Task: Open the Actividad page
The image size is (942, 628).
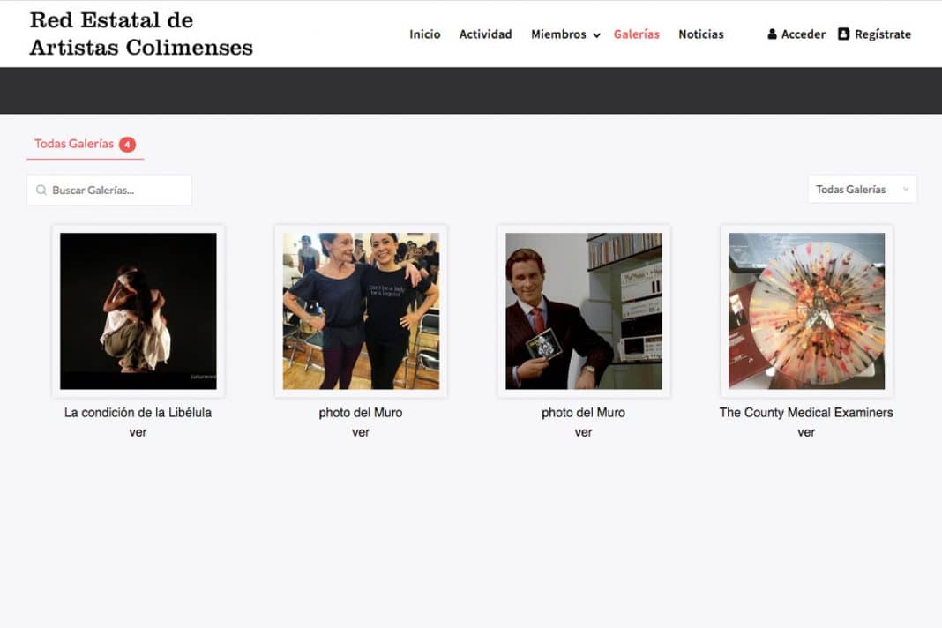Action: point(485,34)
